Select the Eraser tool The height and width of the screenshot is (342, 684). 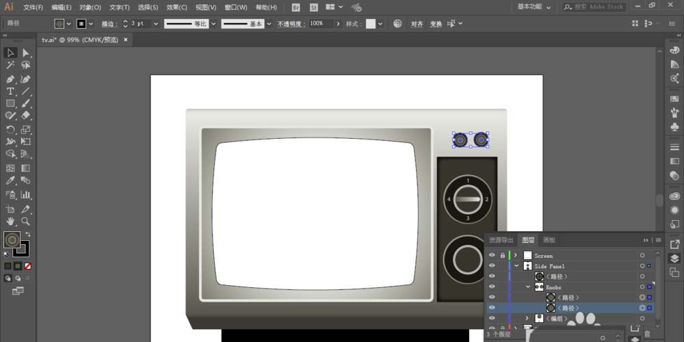[x=26, y=115]
